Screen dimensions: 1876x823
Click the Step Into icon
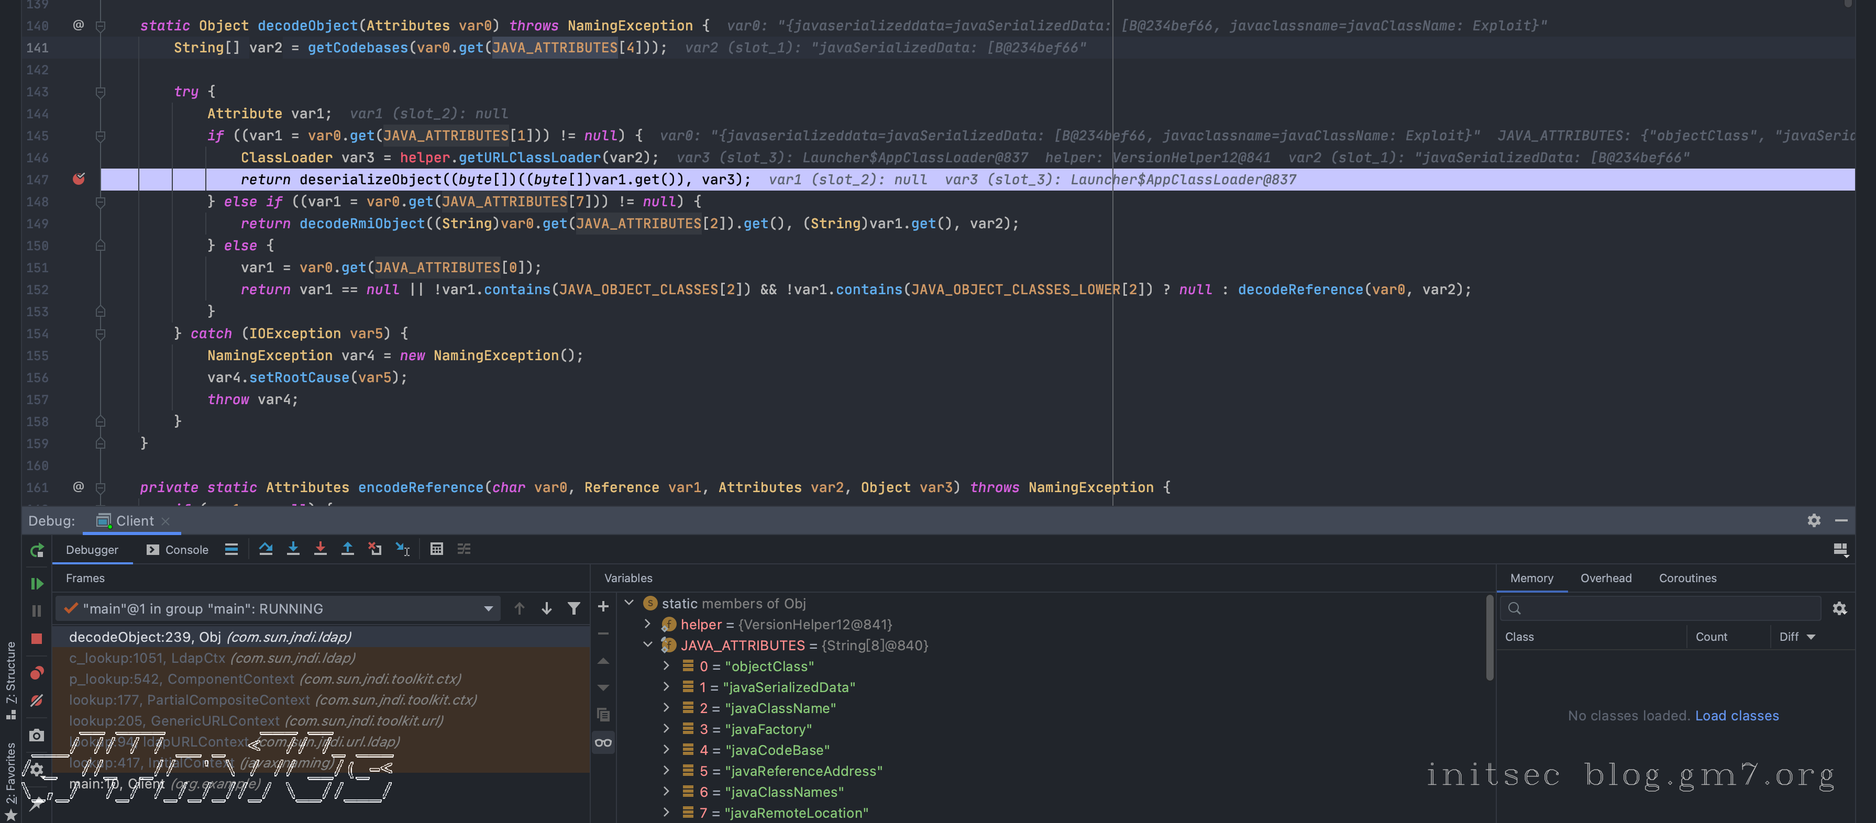click(293, 549)
